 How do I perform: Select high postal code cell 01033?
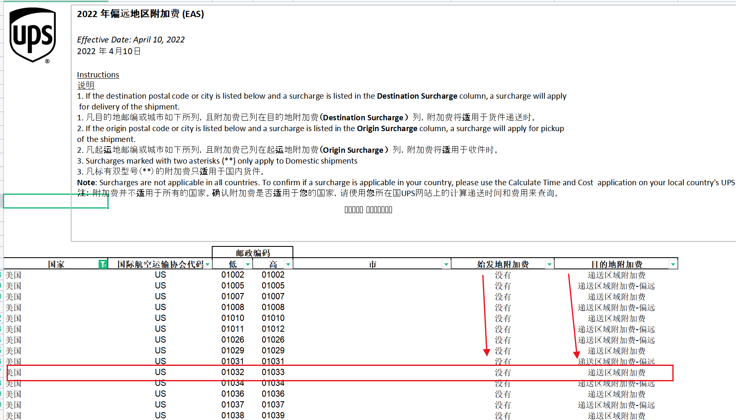(273, 372)
